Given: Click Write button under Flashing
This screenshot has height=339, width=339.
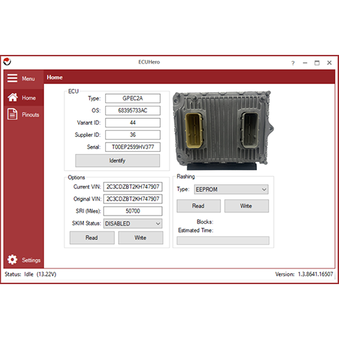Looking at the screenshot, I should pyautogui.click(x=247, y=206).
